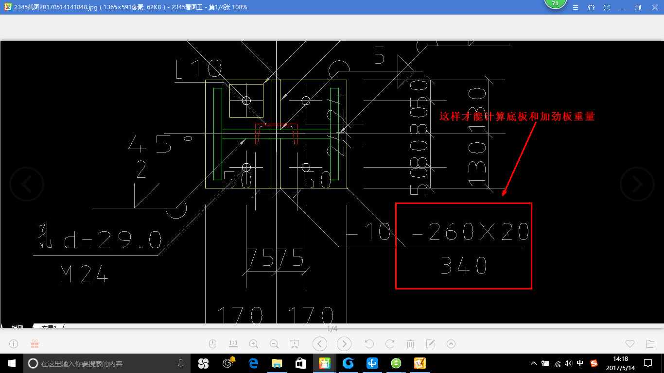Check battery status in tray

tap(545, 363)
